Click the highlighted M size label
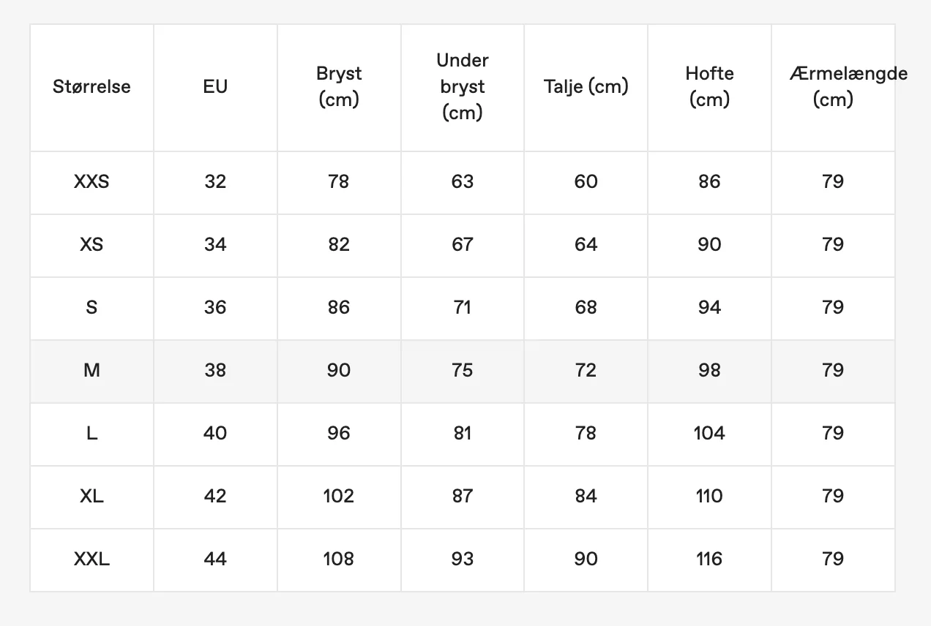Screen dimensions: 931x626 point(91,371)
